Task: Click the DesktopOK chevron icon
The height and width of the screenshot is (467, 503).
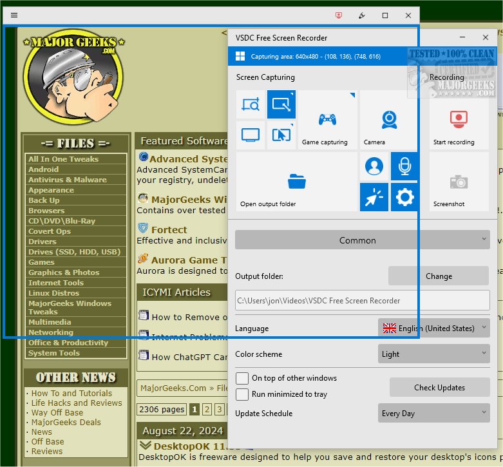Action: click(x=146, y=445)
